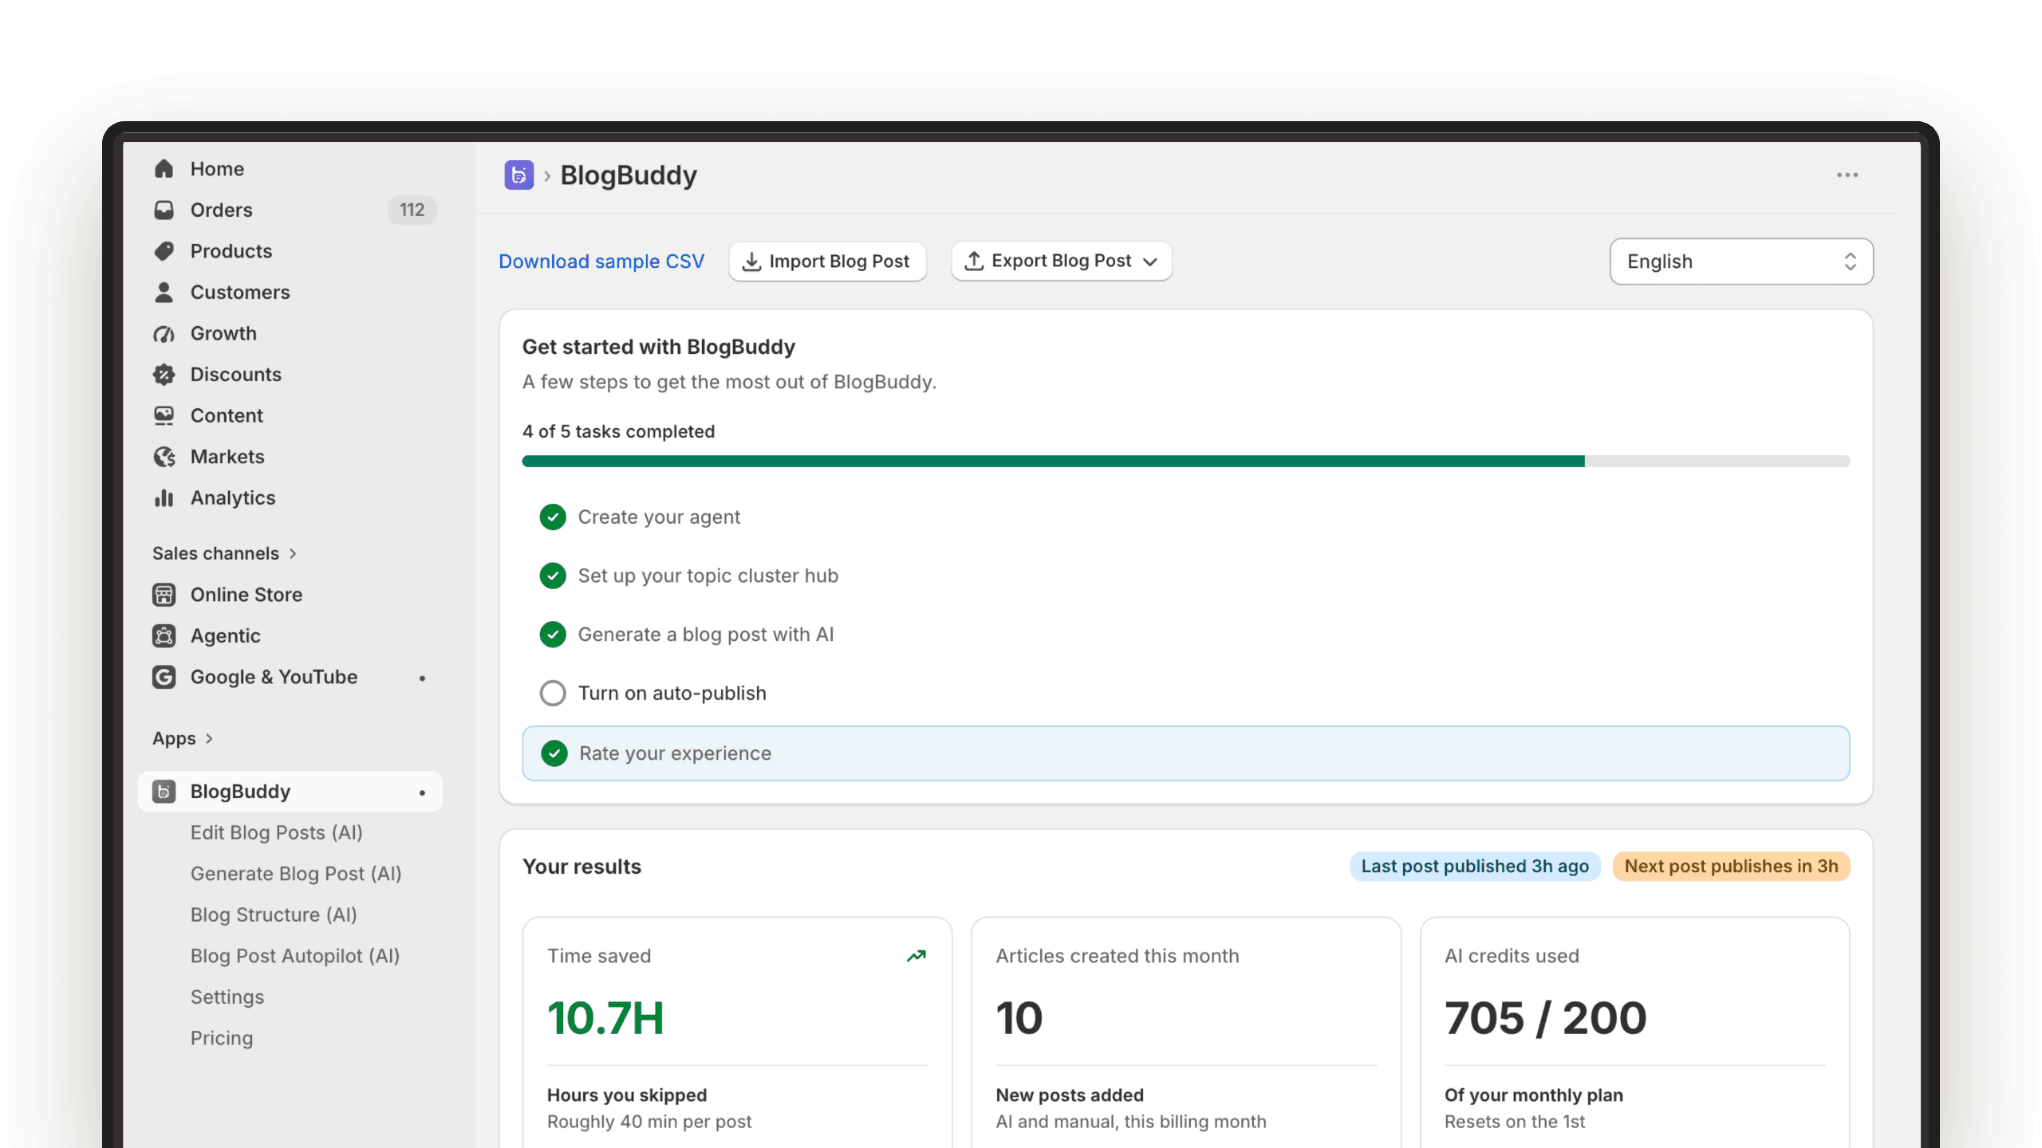
Task: Click the Markets globe icon
Action: pyautogui.click(x=164, y=457)
